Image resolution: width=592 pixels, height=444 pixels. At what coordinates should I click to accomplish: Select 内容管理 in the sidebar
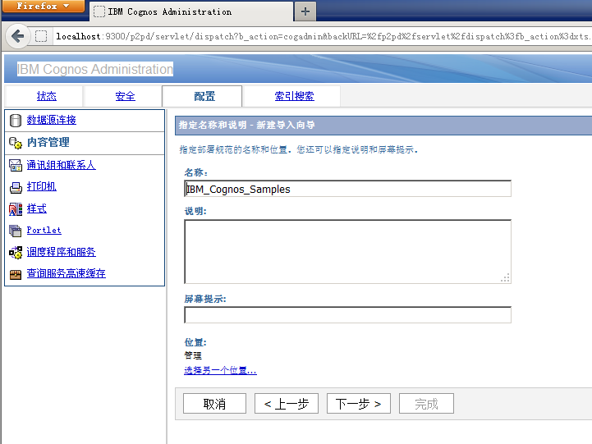(x=48, y=142)
